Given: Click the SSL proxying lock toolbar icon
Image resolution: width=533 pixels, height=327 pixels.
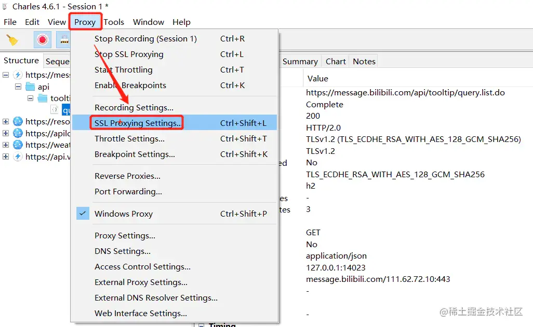Looking at the screenshot, I should pos(64,40).
